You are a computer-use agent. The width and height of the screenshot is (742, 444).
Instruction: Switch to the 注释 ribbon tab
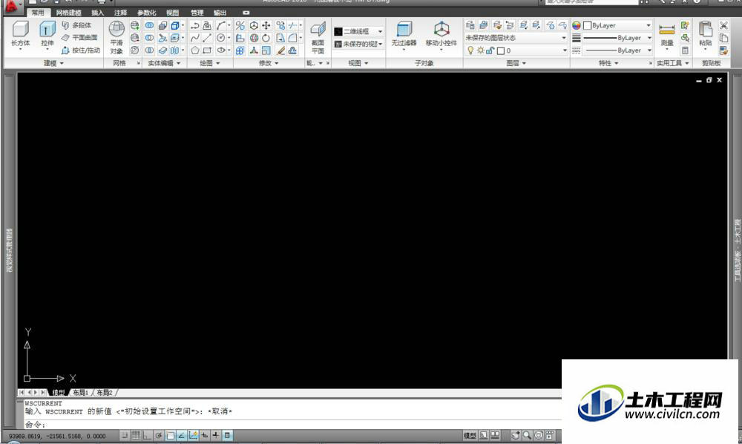pos(121,13)
